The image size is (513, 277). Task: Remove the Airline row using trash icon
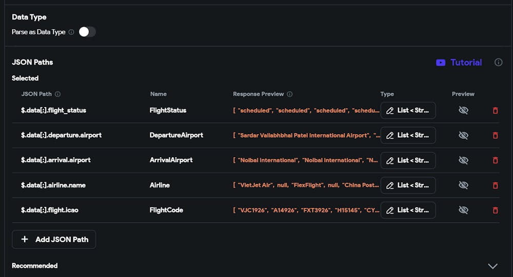click(496, 185)
